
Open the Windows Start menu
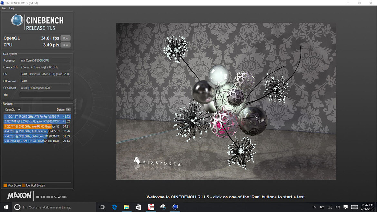(6, 207)
